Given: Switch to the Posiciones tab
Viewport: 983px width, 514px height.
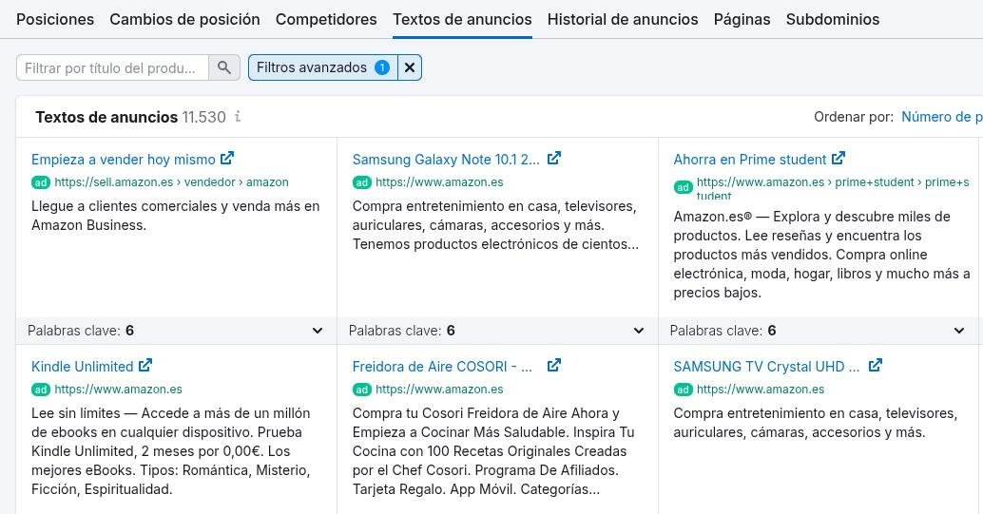Looking at the screenshot, I should pyautogui.click(x=55, y=19).
